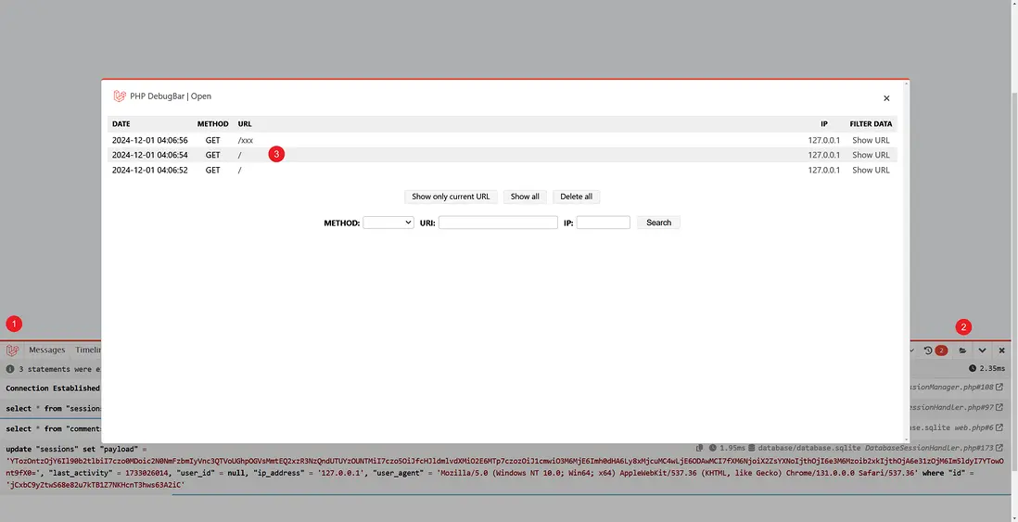The width and height of the screenshot is (1018, 522).
Task: Open the METHOD dropdown filter
Action: click(x=388, y=222)
